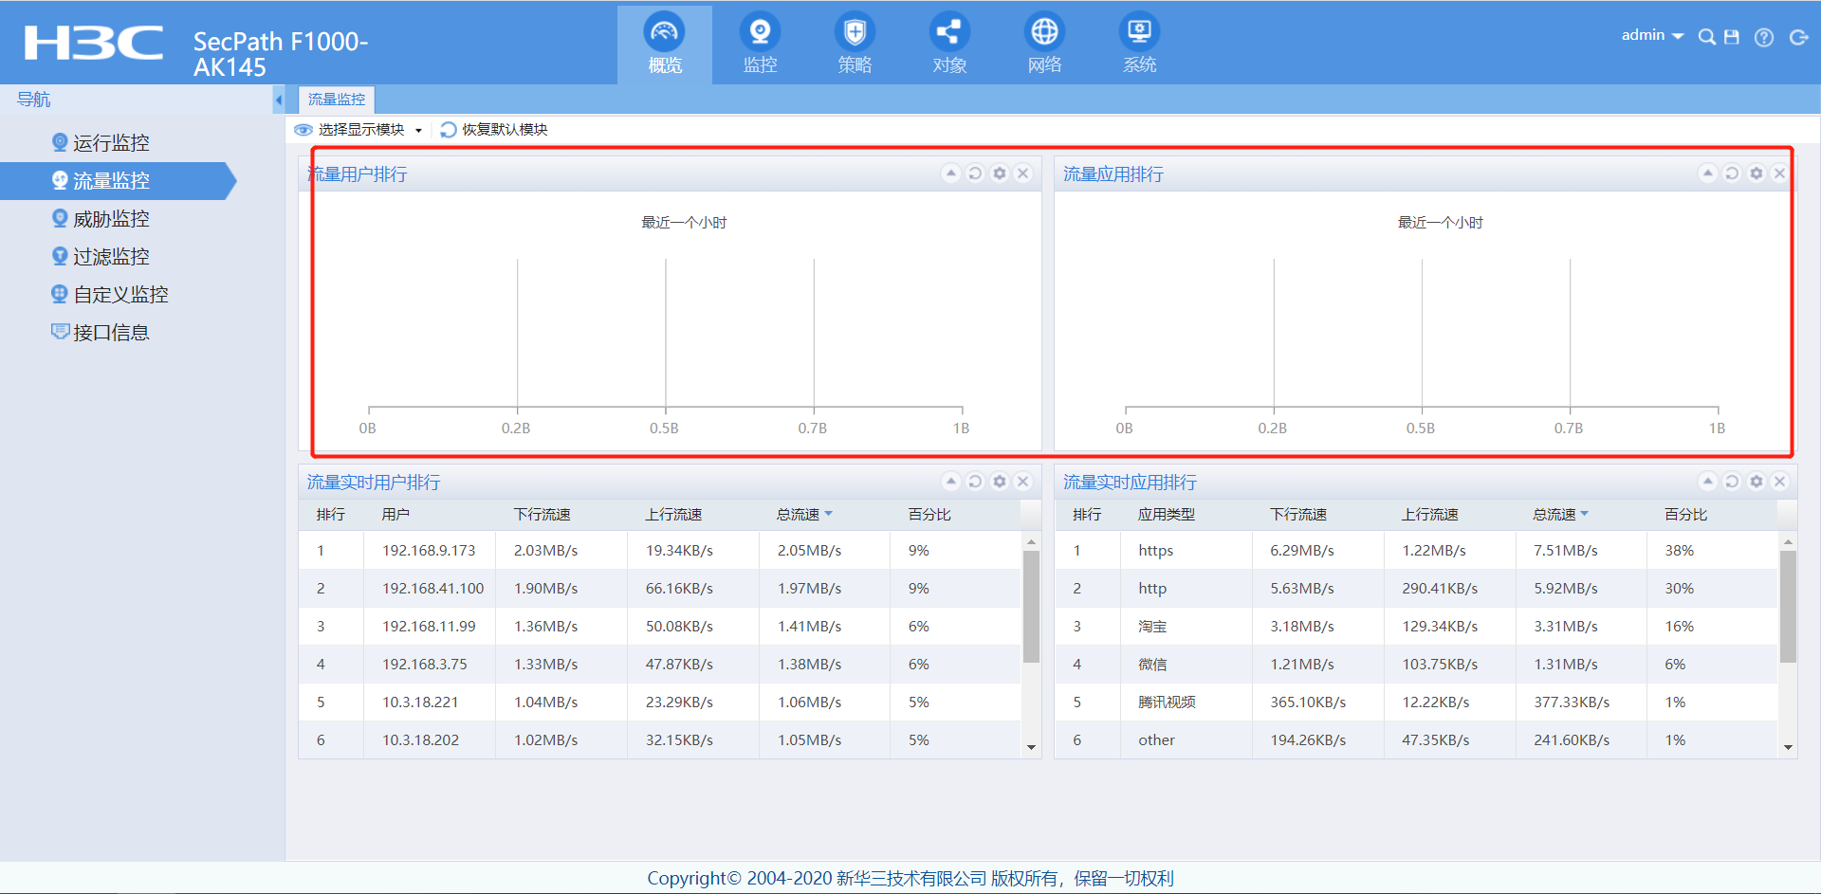1821x894 pixels.
Task: Open the admin user dropdown
Action: (1652, 35)
